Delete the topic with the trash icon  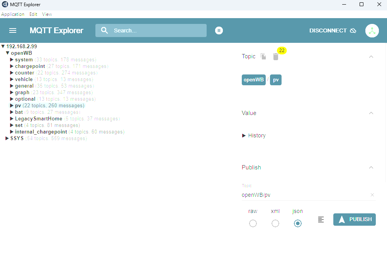pos(276,57)
